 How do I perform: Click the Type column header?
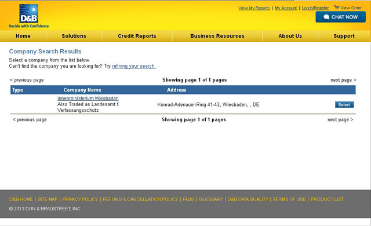17,90
